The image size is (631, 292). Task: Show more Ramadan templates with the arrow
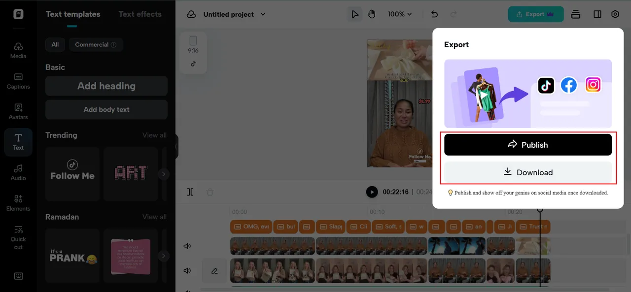(x=164, y=256)
